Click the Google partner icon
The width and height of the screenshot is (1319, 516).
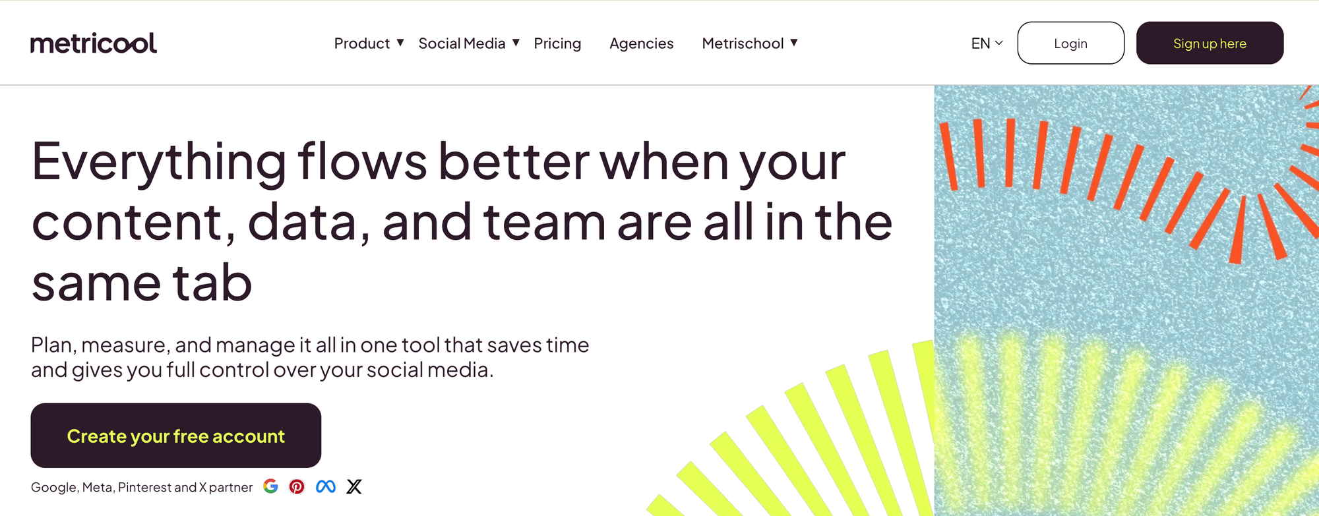[270, 486]
